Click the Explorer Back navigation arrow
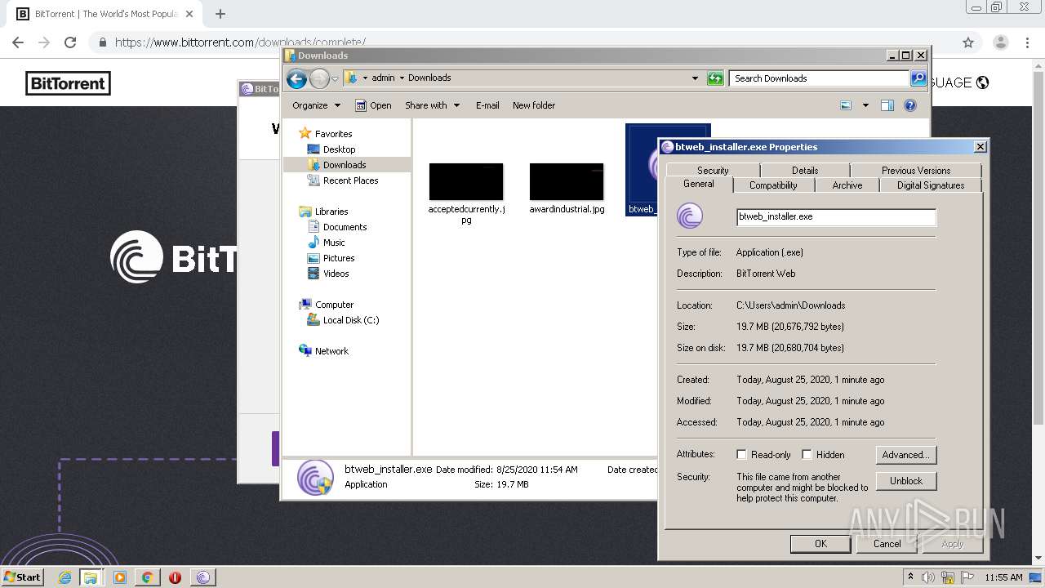The height and width of the screenshot is (588, 1045). click(x=296, y=78)
